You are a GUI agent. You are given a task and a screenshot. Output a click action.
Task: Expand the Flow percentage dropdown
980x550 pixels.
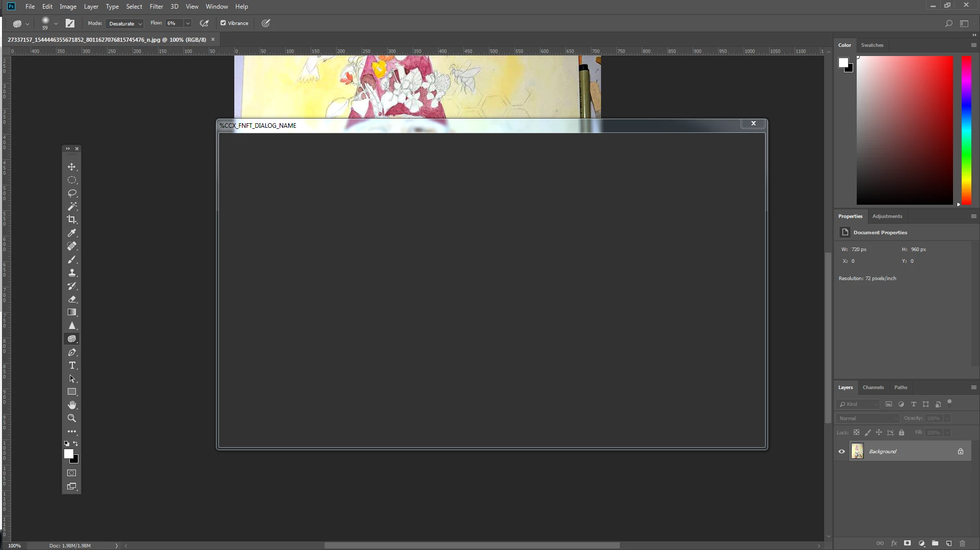pos(187,23)
